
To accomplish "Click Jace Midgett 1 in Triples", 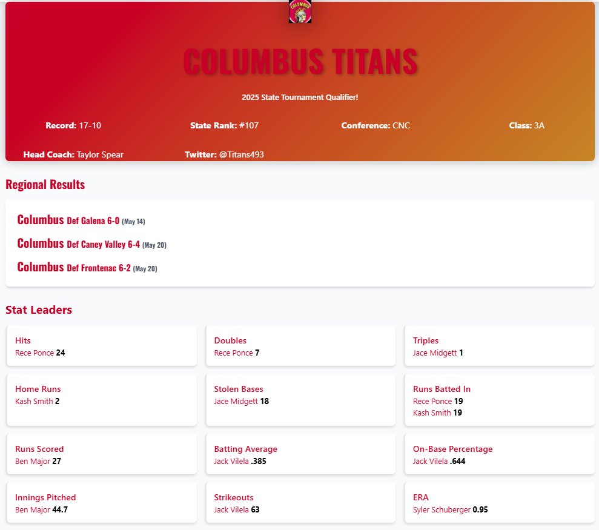I will (438, 353).
